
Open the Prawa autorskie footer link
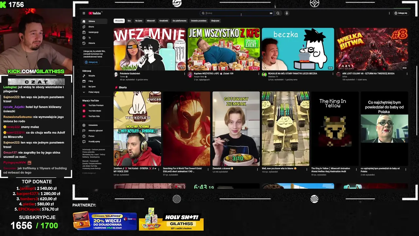click(x=88, y=152)
